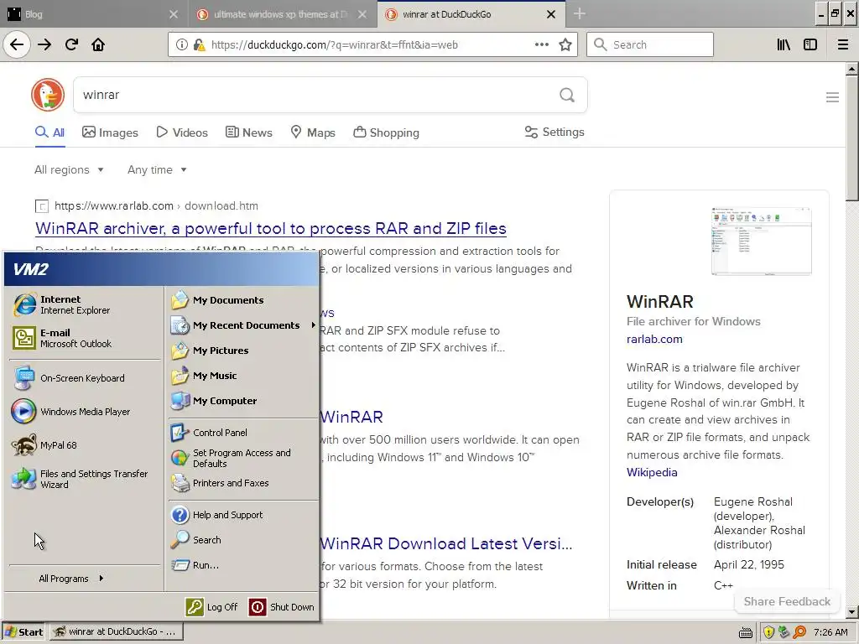This screenshot has height=644, width=859.
Task: Open the Any time filter dropdown
Action: click(x=157, y=169)
